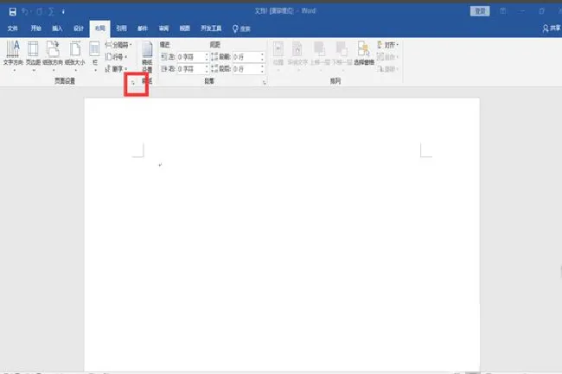Open the page setup dialog launcher arrow
The height and width of the screenshot is (374, 562).
click(133, 82)
